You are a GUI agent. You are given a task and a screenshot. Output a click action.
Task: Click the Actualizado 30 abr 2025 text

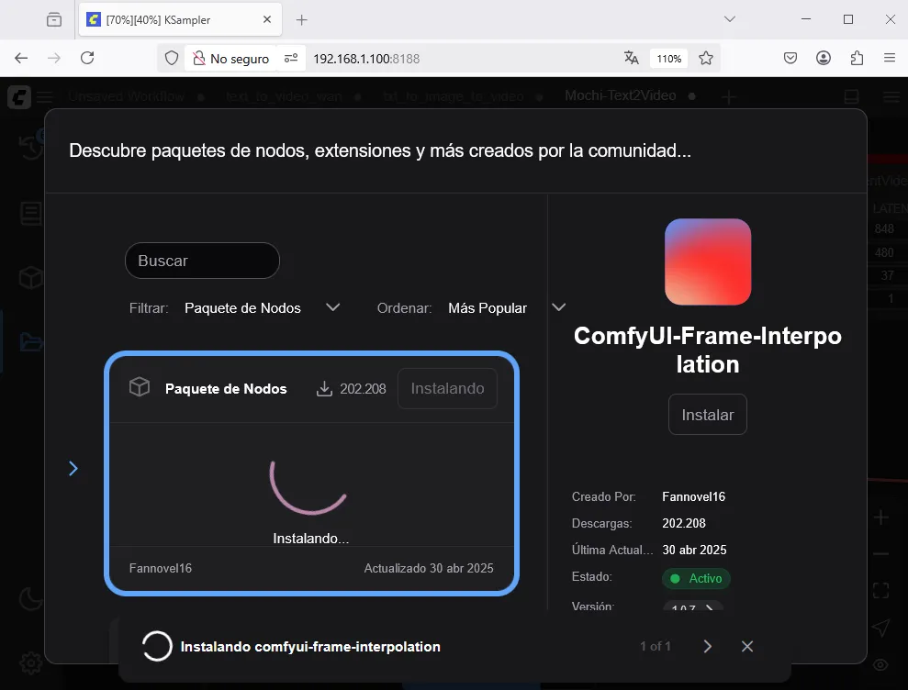click(x=429, y=569)
